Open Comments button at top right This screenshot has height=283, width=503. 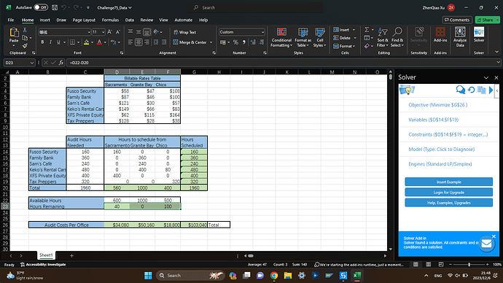point(457,20)
